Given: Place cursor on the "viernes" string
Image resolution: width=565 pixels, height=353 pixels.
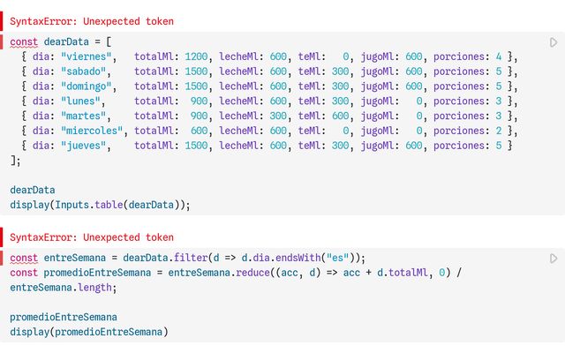Looking at the screenshot, I should coord(87,56).
